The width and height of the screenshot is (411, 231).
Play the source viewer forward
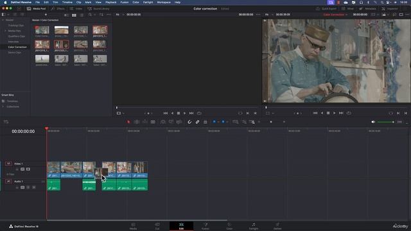pos(184,113)
